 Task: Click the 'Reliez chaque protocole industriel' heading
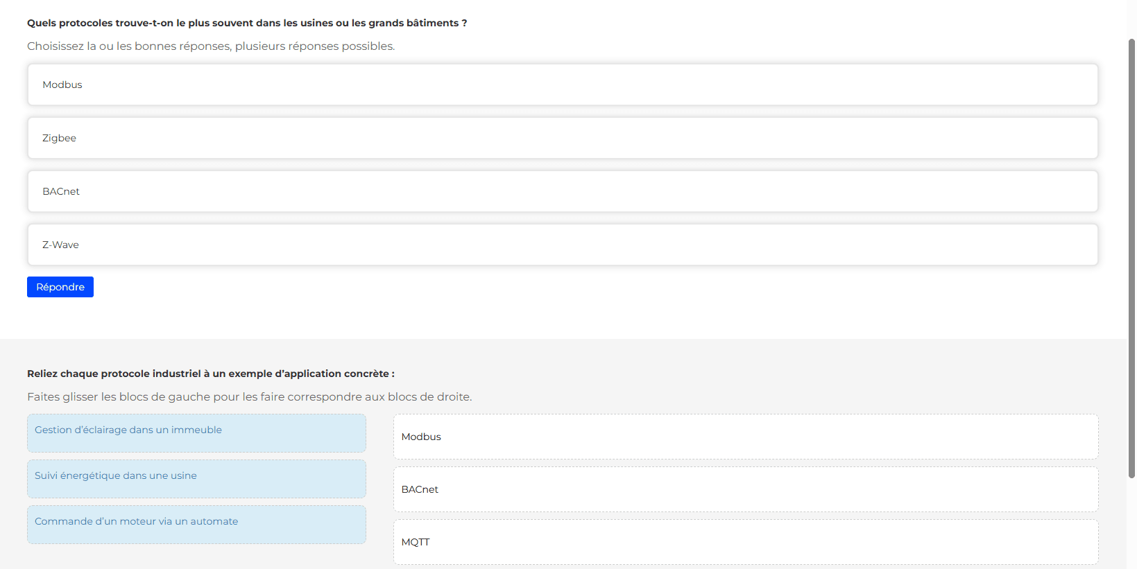click(x=211, y=374)
